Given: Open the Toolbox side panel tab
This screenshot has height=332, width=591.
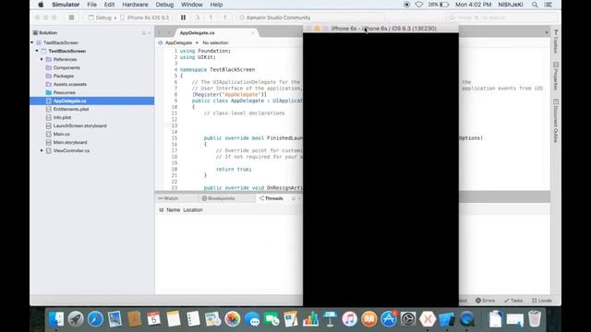Looking at the screenshot, I should pos(556,41).
